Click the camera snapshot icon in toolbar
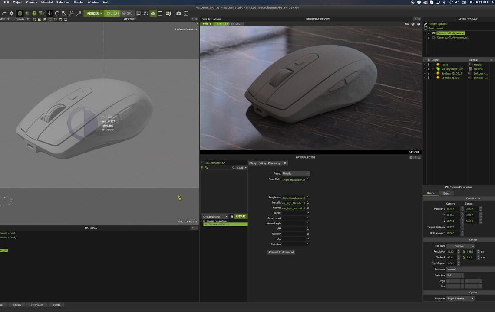 [x=178, y=13]
